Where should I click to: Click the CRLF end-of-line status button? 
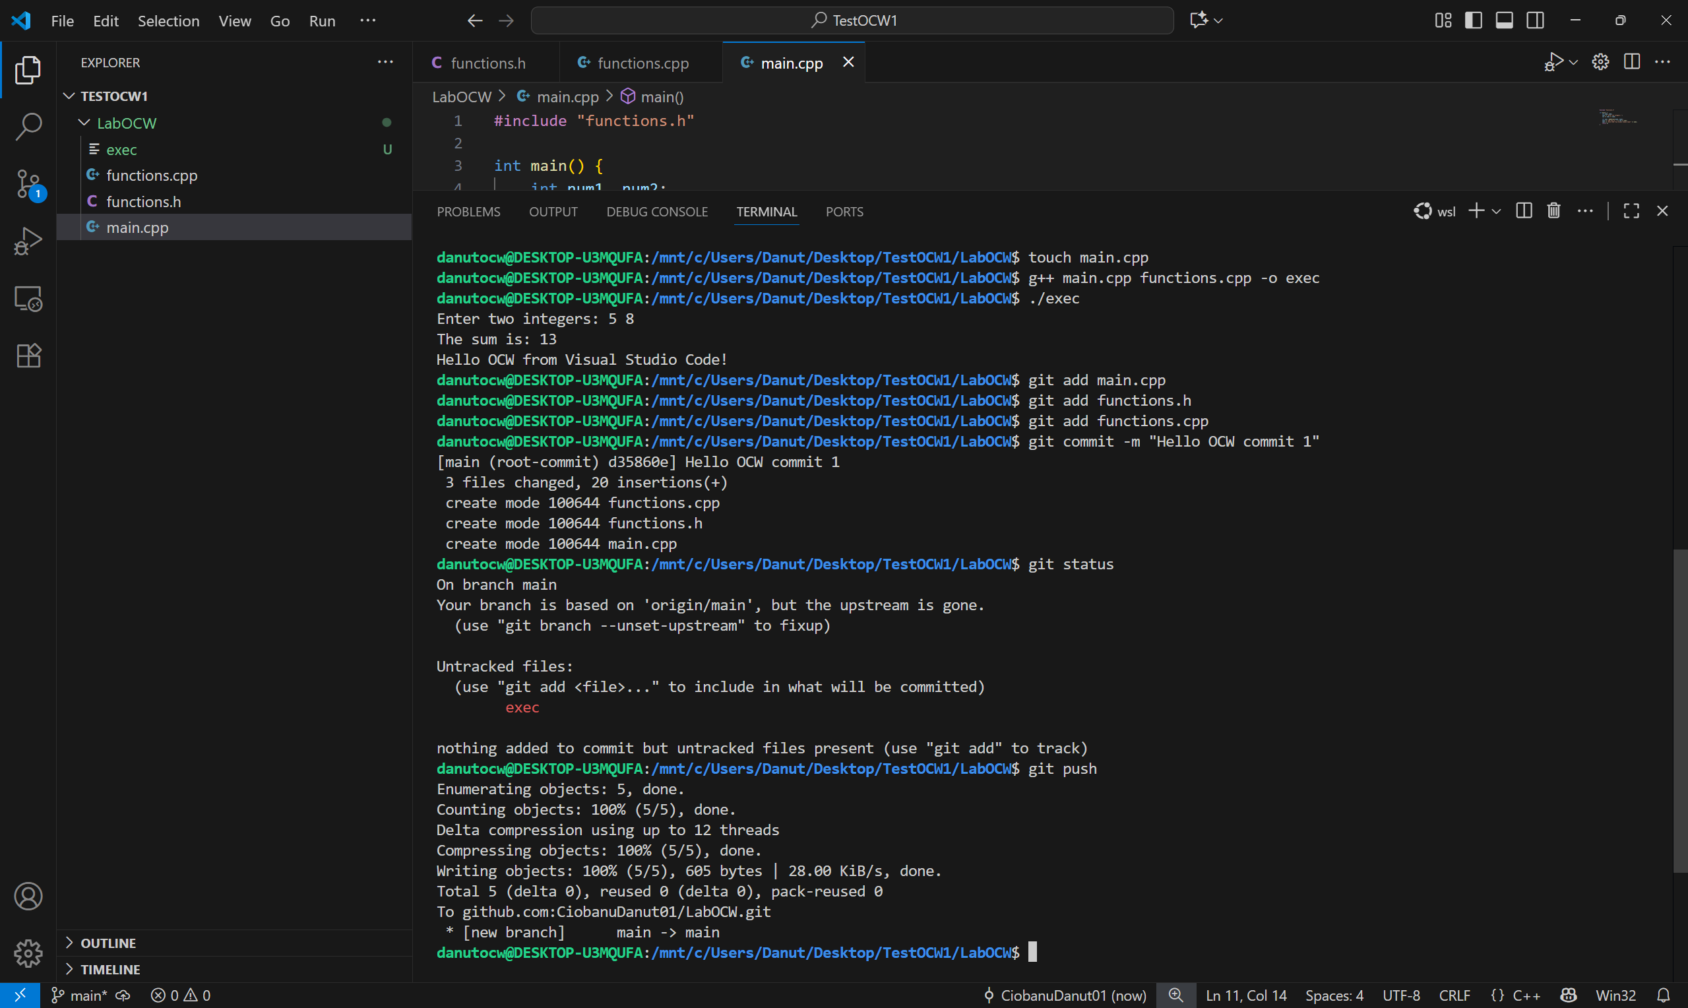(x=1454, y=995)
